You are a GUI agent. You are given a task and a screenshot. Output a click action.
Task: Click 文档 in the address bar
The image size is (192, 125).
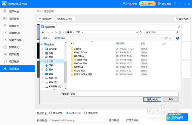point(78,32)
